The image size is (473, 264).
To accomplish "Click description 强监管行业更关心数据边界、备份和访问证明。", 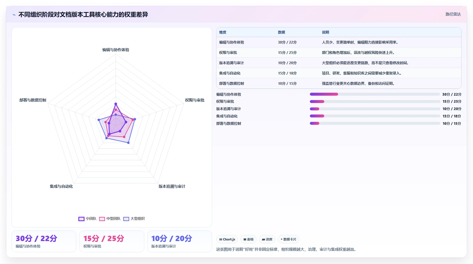I will pos(359,84).
